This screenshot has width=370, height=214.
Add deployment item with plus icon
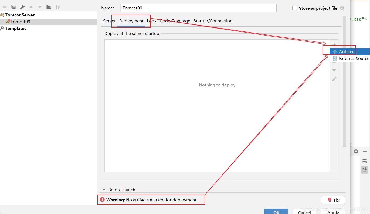coord(334,44)
